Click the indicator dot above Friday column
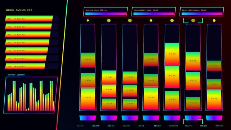Image resolution: width=231 pixels, height=130 pixels. pyautogui.click(x=172, y=21)
